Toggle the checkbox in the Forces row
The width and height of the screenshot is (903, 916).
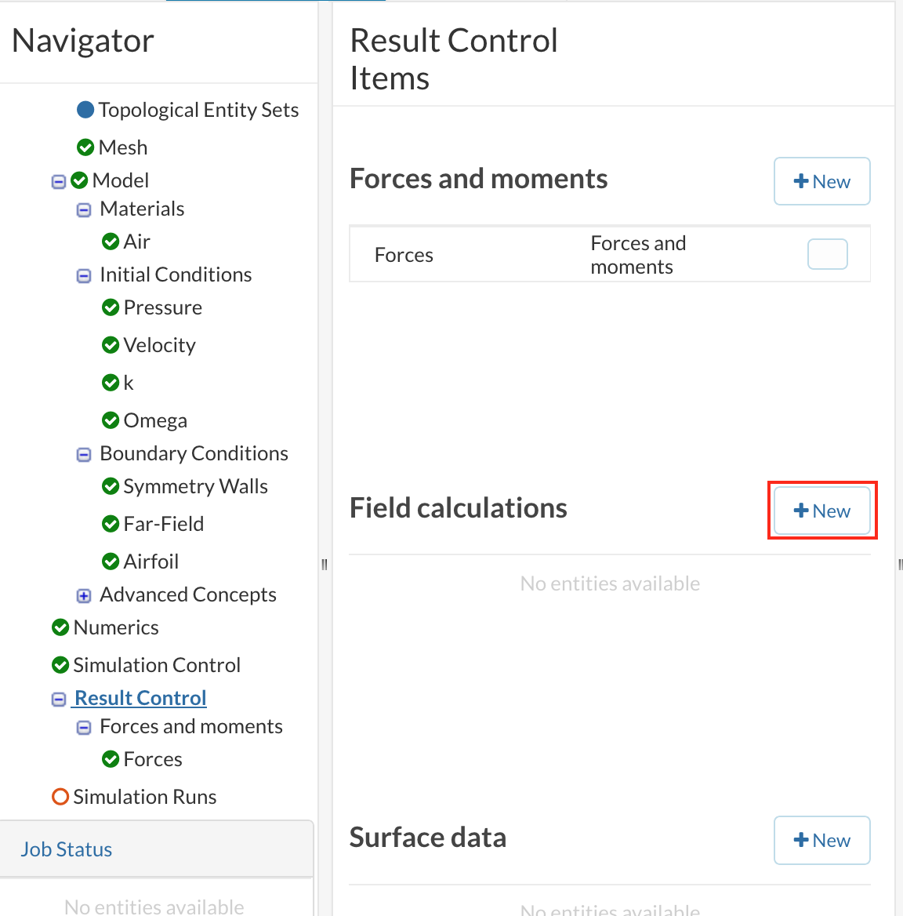pos(827,254)
